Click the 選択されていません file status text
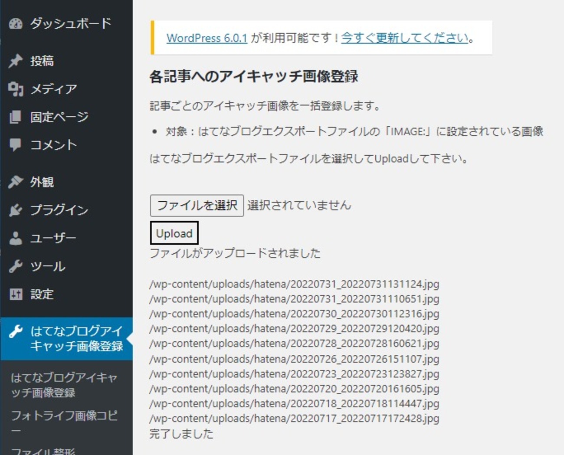 [x=299, y=205]
